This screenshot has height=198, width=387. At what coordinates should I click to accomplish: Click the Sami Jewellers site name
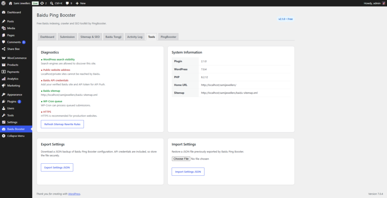click(x=22, y=3)
